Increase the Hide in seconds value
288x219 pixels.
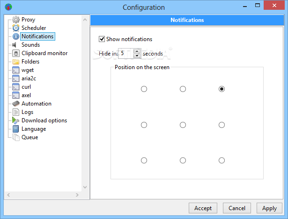(137, 51)
